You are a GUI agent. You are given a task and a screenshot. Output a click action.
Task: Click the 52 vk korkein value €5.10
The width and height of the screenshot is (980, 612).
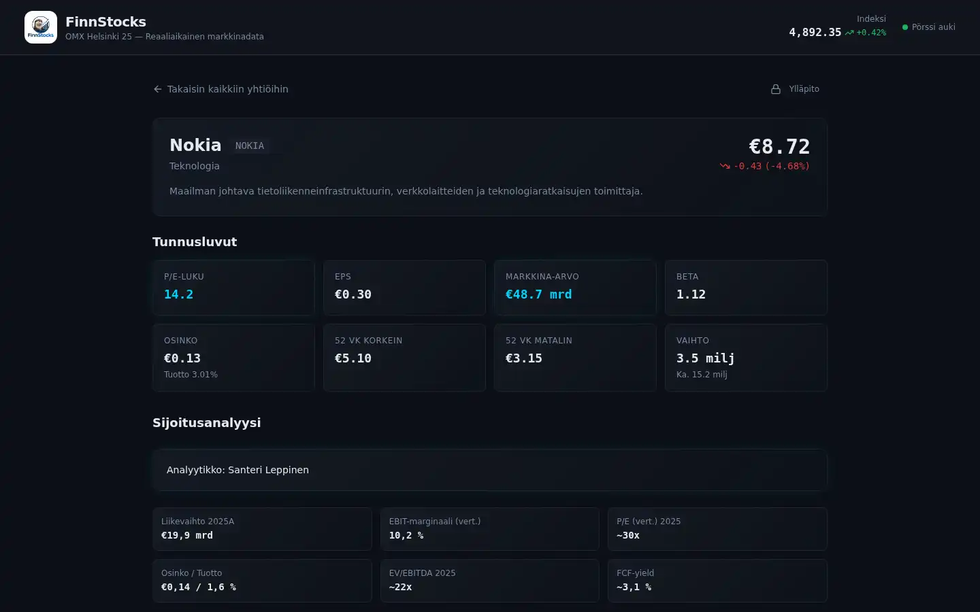coord(353,358)
